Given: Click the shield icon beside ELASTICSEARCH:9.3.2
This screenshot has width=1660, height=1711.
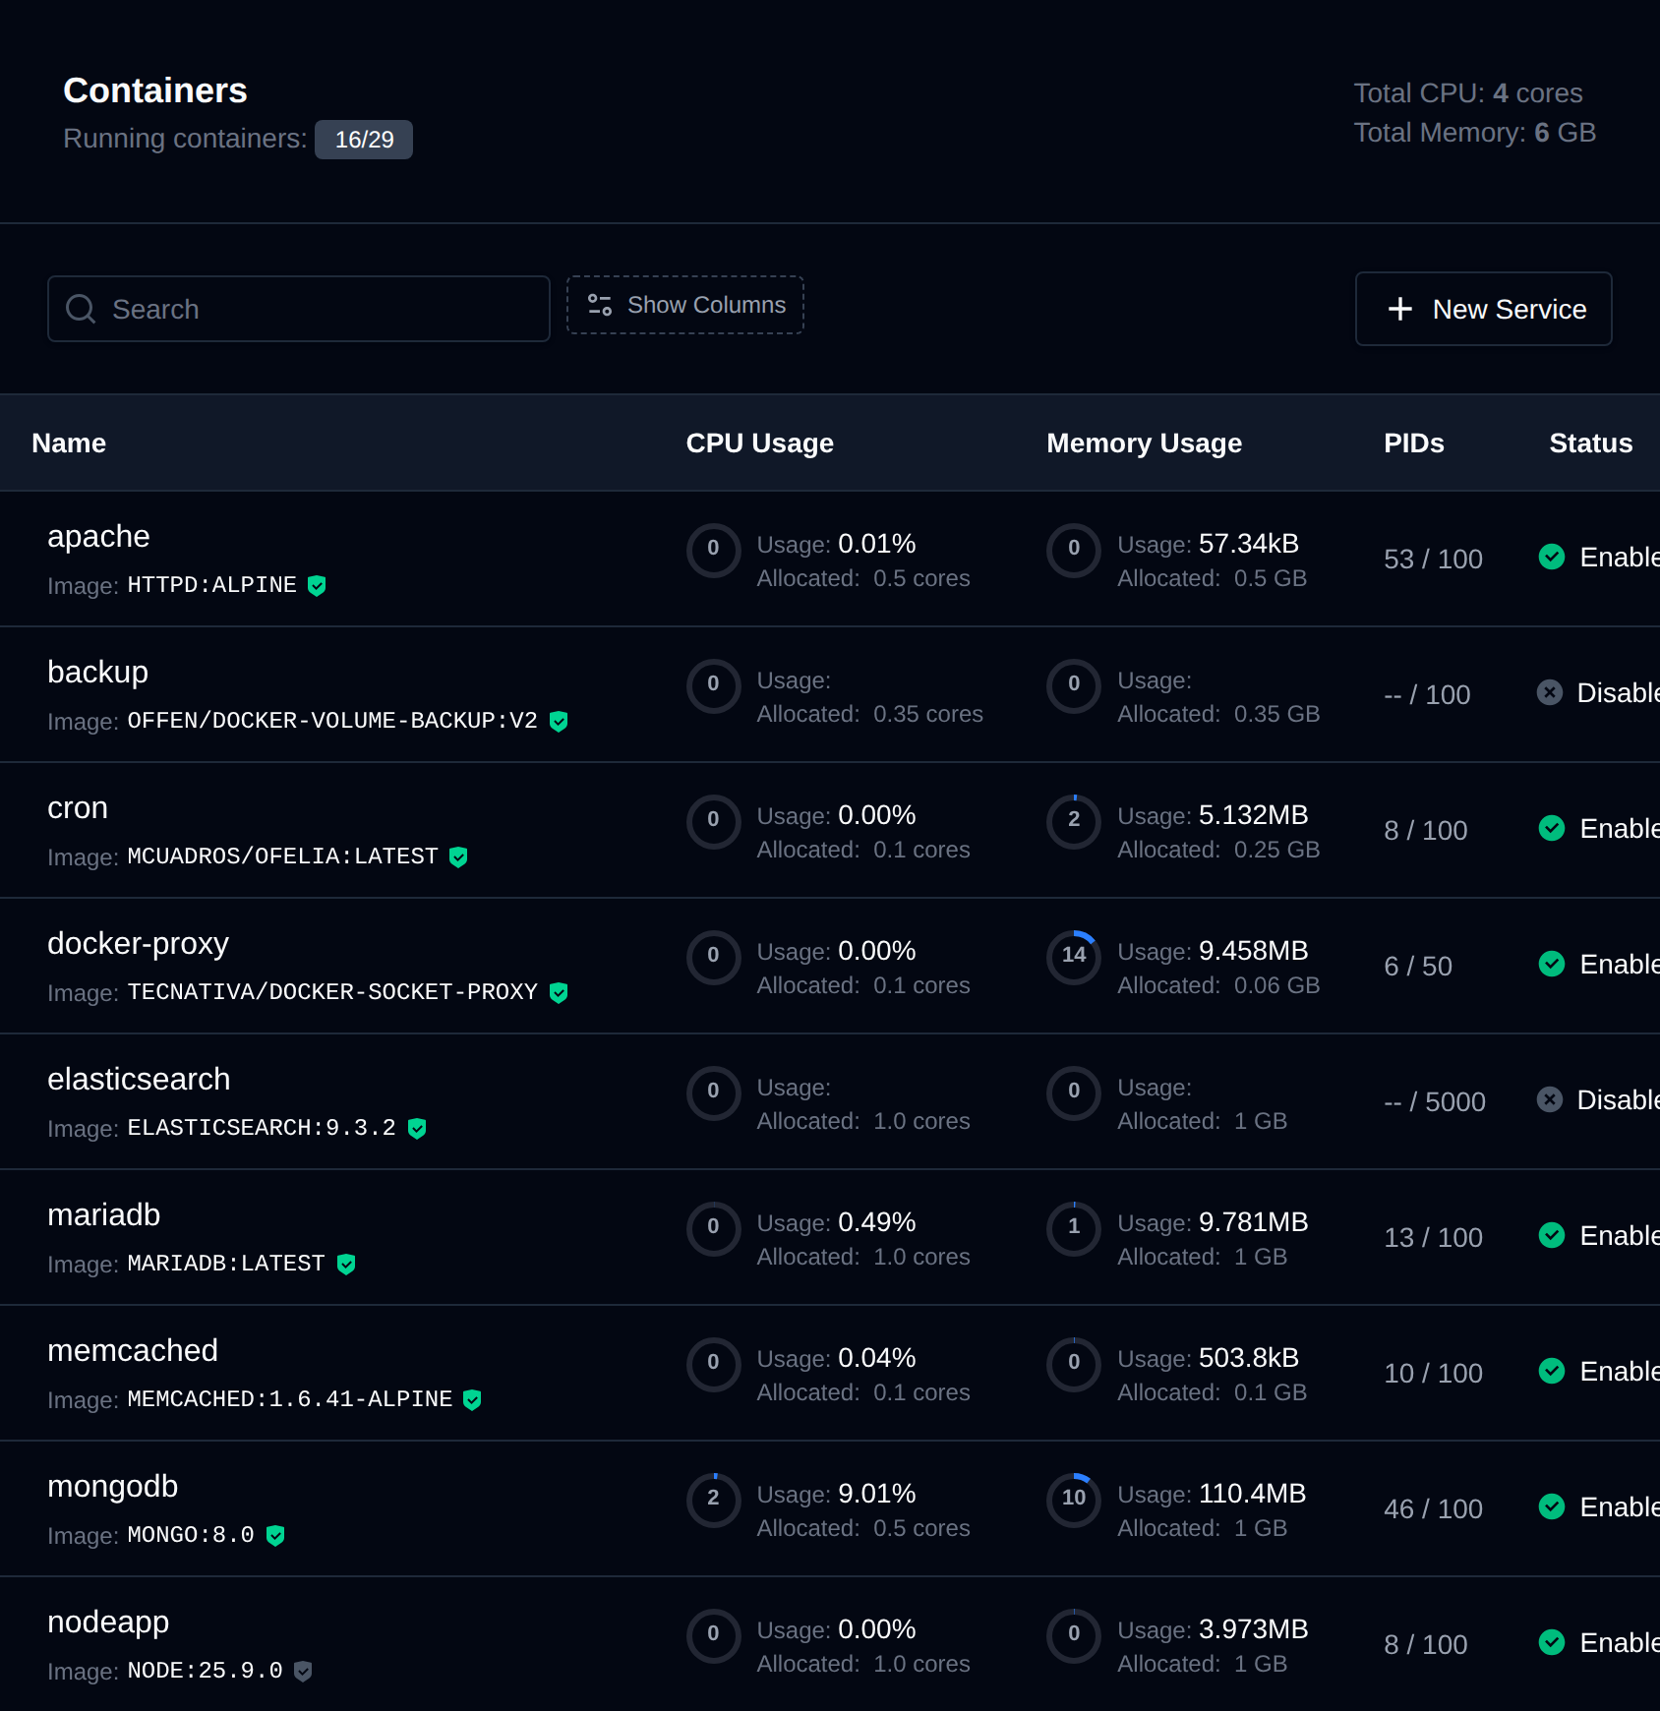Looking at the screenshot, I should (417, 1129).
